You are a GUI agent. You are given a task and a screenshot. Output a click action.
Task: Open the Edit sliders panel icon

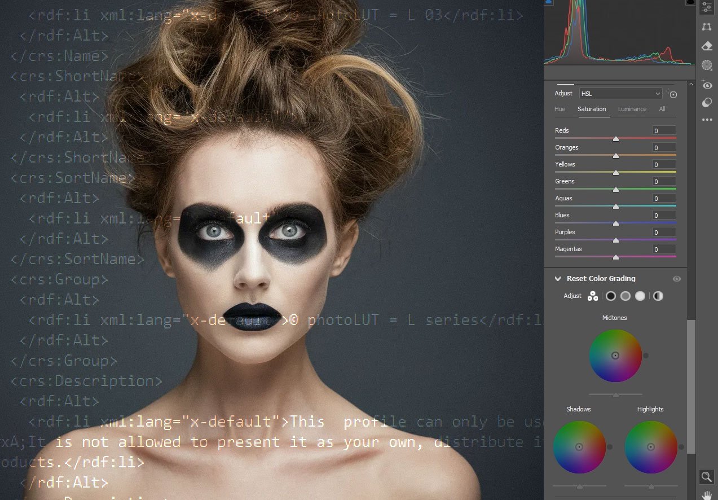707,7
